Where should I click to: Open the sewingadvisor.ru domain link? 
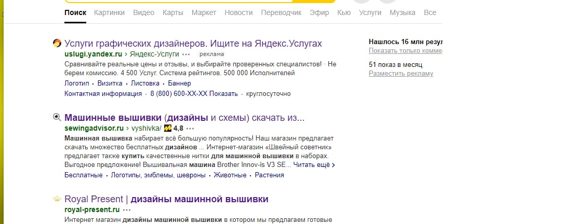(x=94, y=129)
